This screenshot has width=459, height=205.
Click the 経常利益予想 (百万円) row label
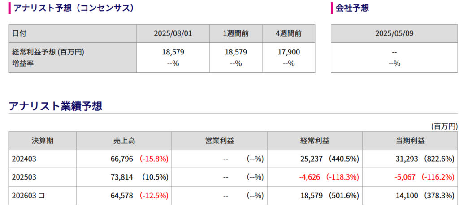(48, 52)
